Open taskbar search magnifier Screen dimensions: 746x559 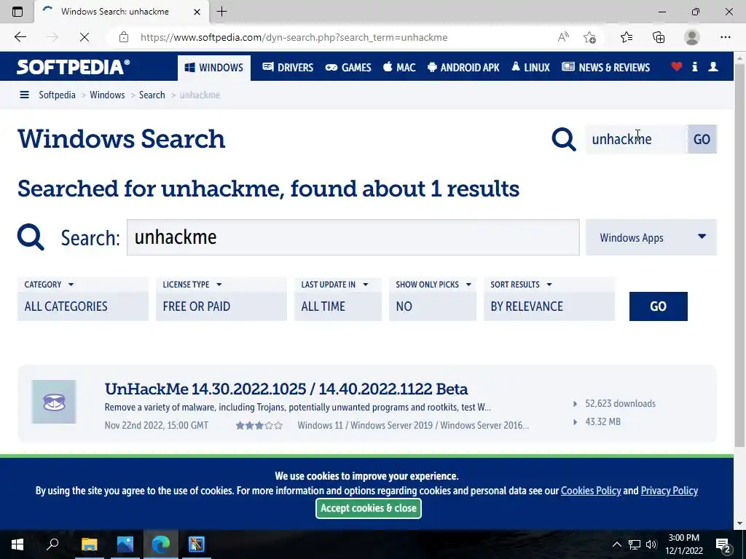pos(52,544)
